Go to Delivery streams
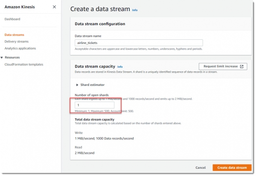Screen dimensions: 256x176 (16, 41)
